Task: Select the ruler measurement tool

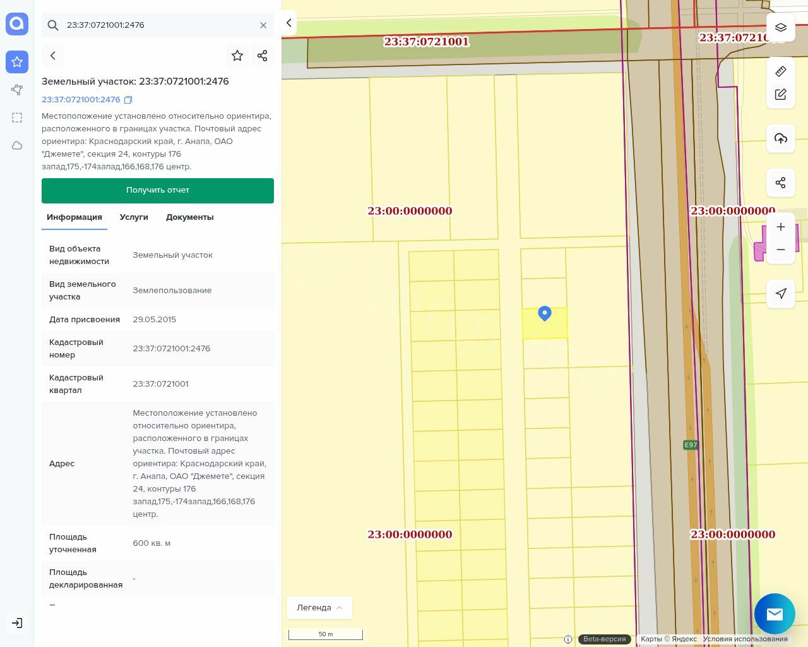Action: click(x=780, y=71)
